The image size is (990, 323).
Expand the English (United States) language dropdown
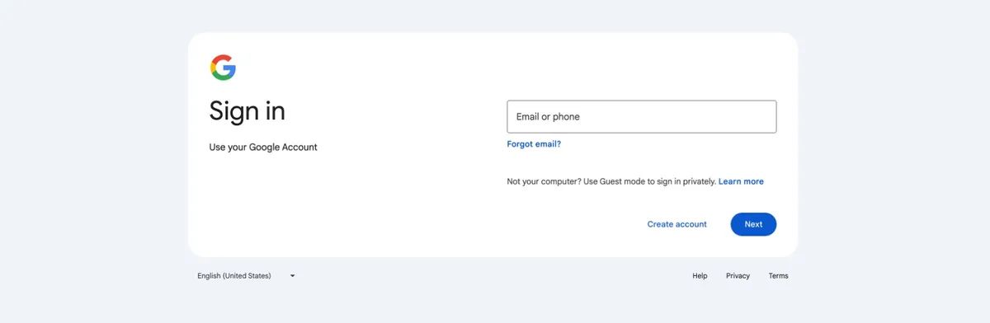246,276
